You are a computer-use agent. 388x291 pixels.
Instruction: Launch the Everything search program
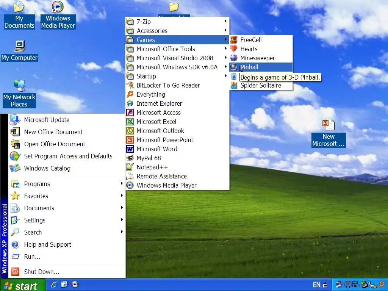pyautogui.click(x=177, y=94)
